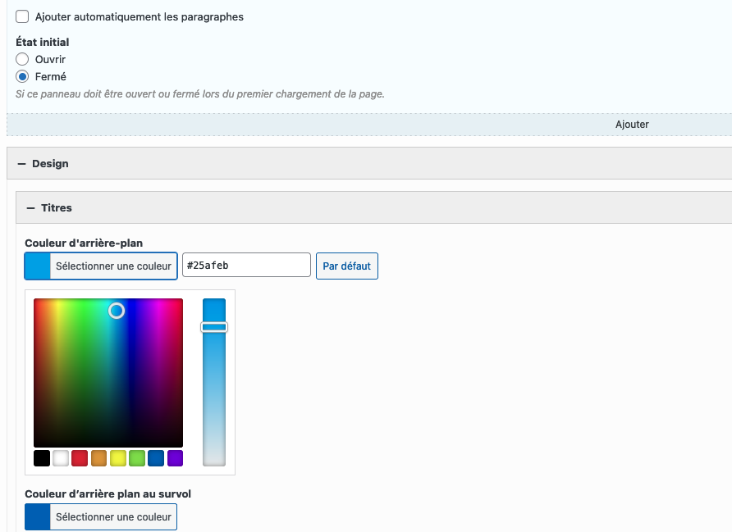Enable 'Ajouter automatiquement les paragraphes' checkbox
Viewport: 732px width, 532px height.
[22, 16]
